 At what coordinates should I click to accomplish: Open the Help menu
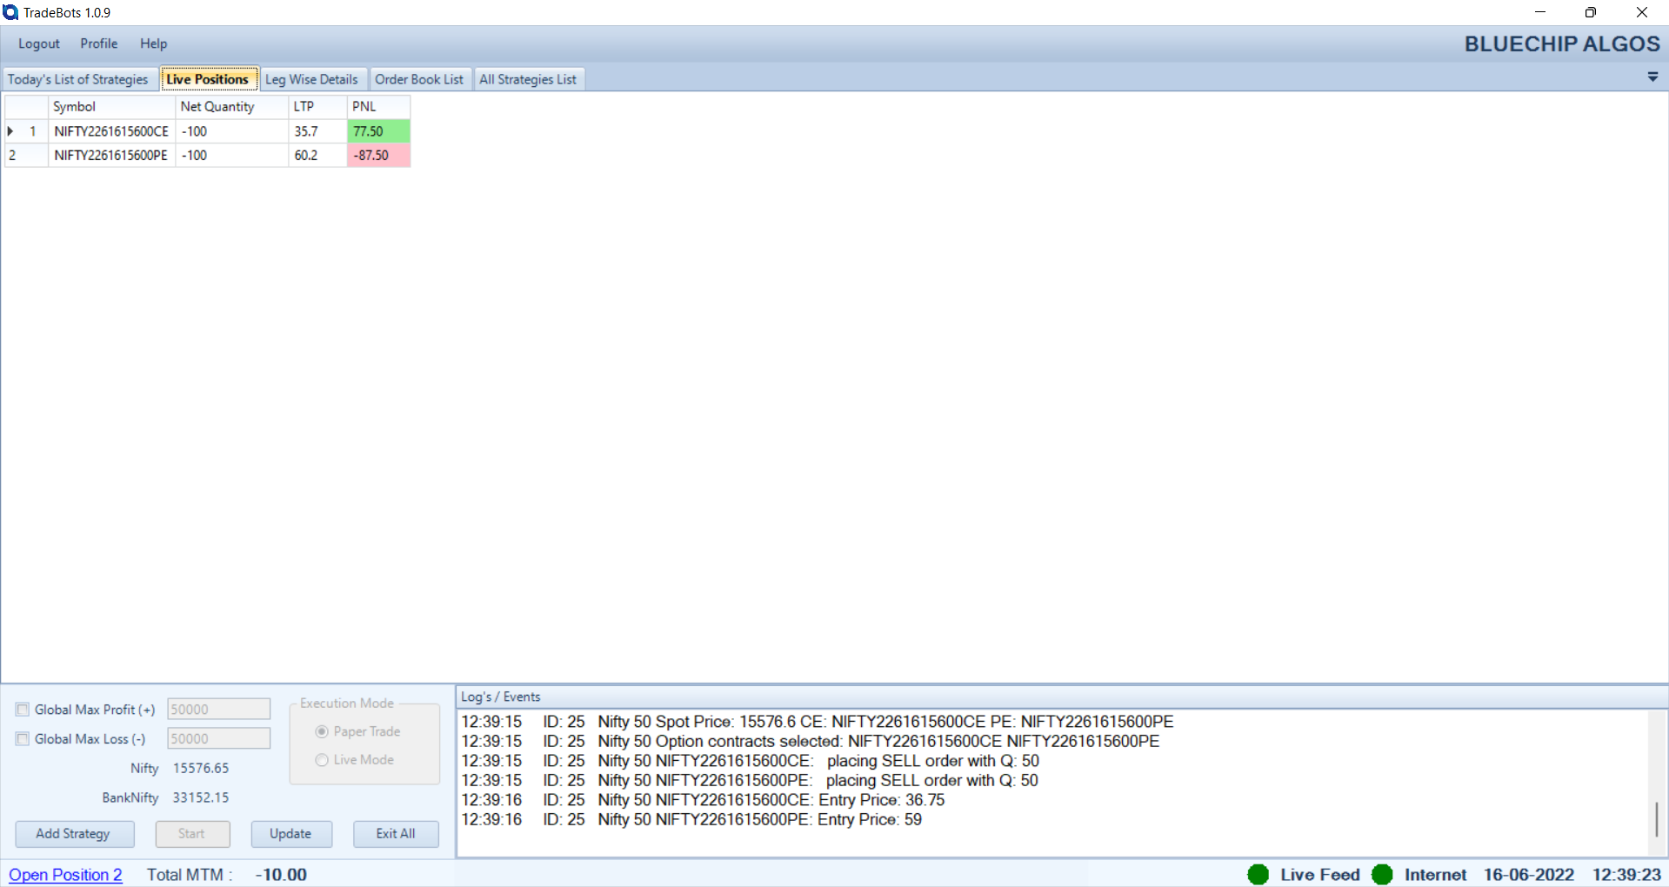(x=153, y=43)
